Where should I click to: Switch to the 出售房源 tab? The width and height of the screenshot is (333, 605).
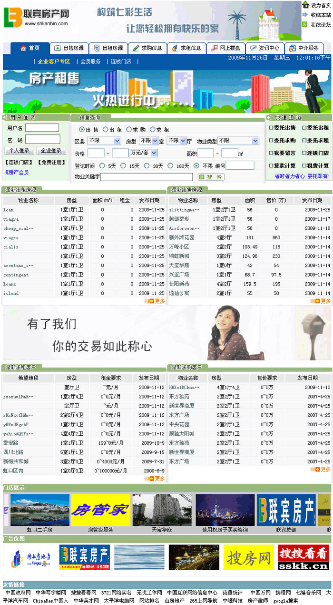pyautogui.click(x=69, y=48)
